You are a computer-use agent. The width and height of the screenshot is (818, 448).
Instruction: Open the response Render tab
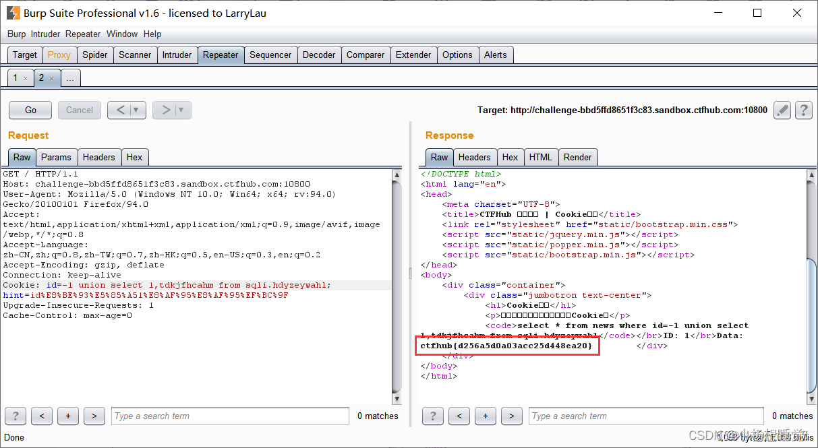(x=578, y=157)
